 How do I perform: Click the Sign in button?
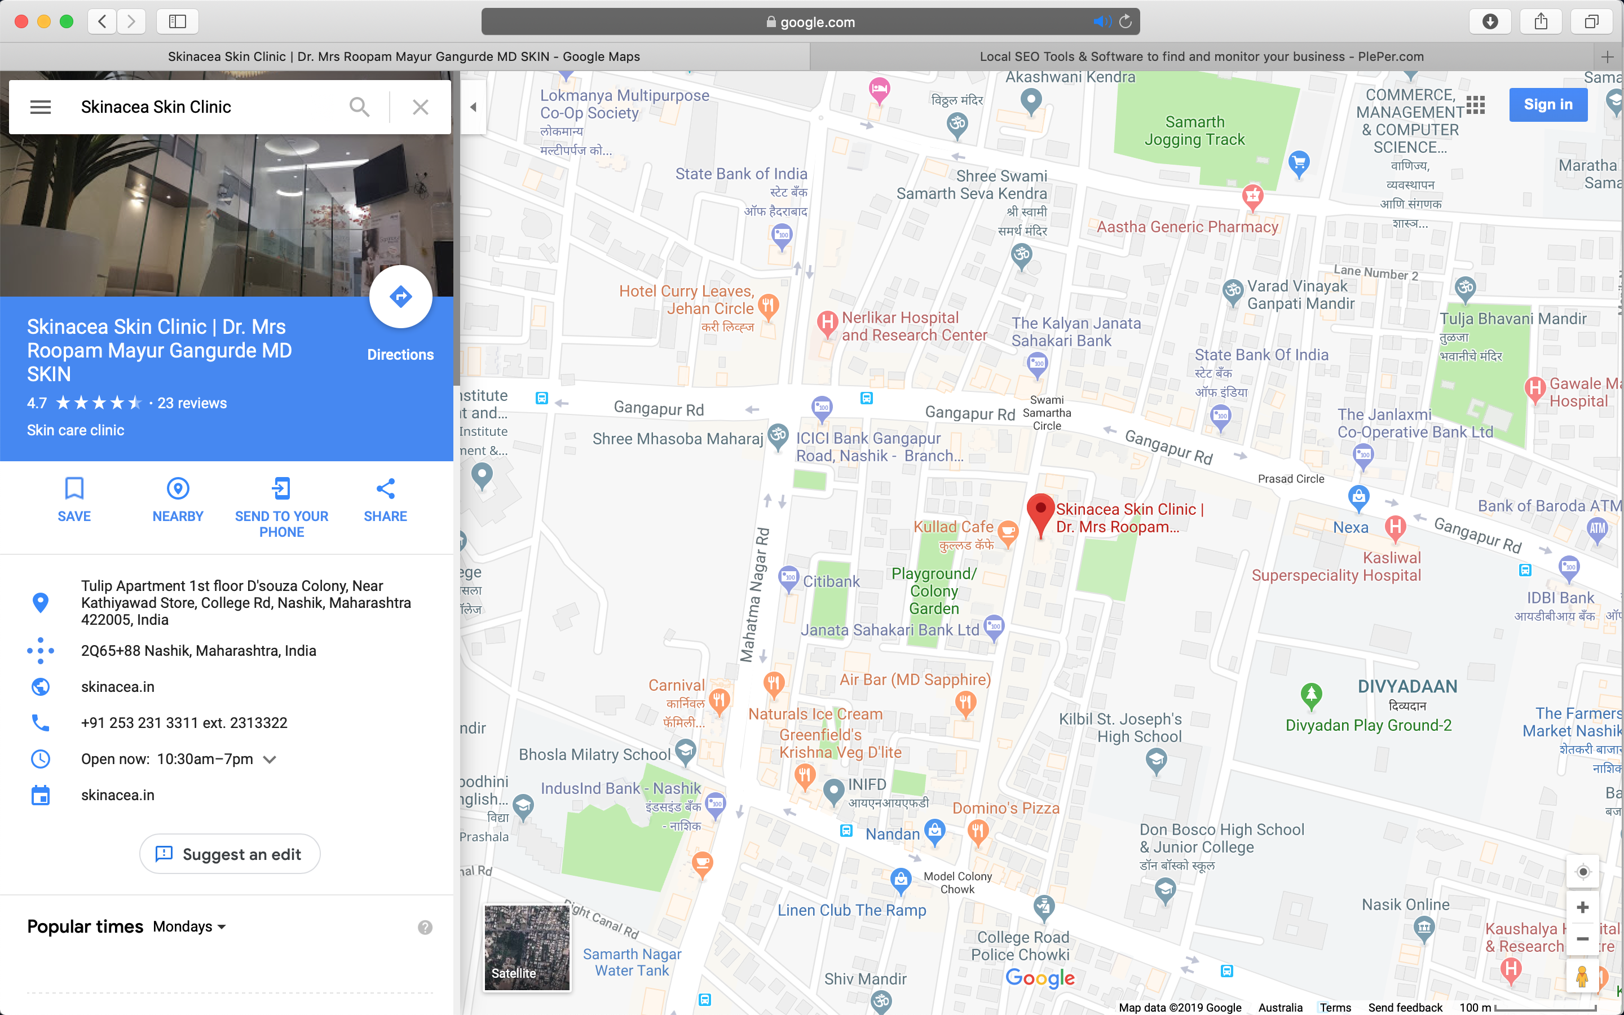pyautogui.click(x=1548, y=105)
